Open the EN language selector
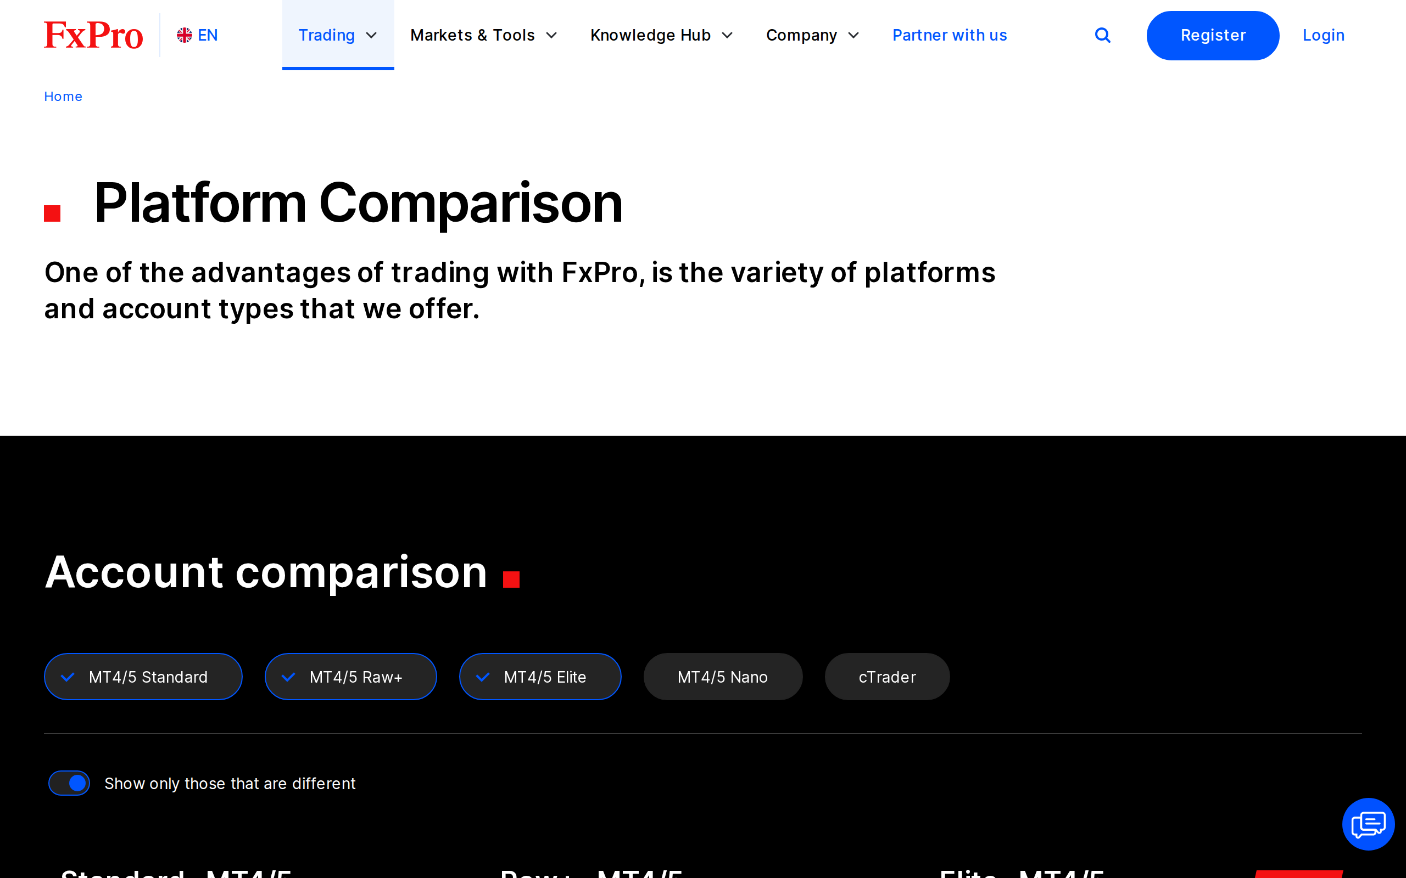The image size is (1406, 878). tap(198, 36)
